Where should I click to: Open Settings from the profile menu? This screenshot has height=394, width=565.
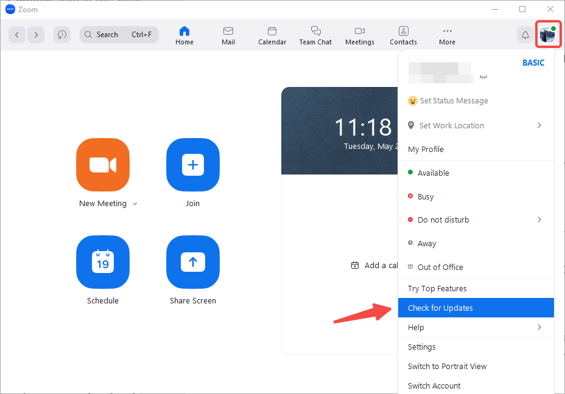coord(421,347)
